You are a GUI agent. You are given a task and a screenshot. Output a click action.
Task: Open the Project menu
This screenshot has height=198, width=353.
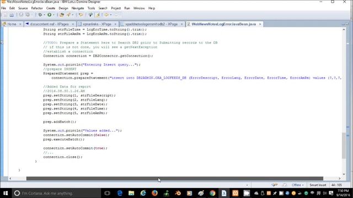click(116, 8)
